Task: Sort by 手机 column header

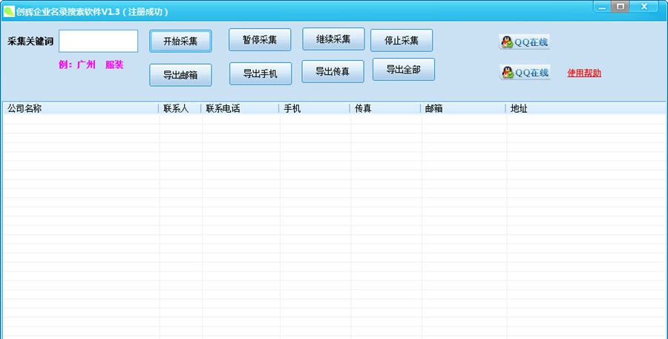Action: pos(314,108)
